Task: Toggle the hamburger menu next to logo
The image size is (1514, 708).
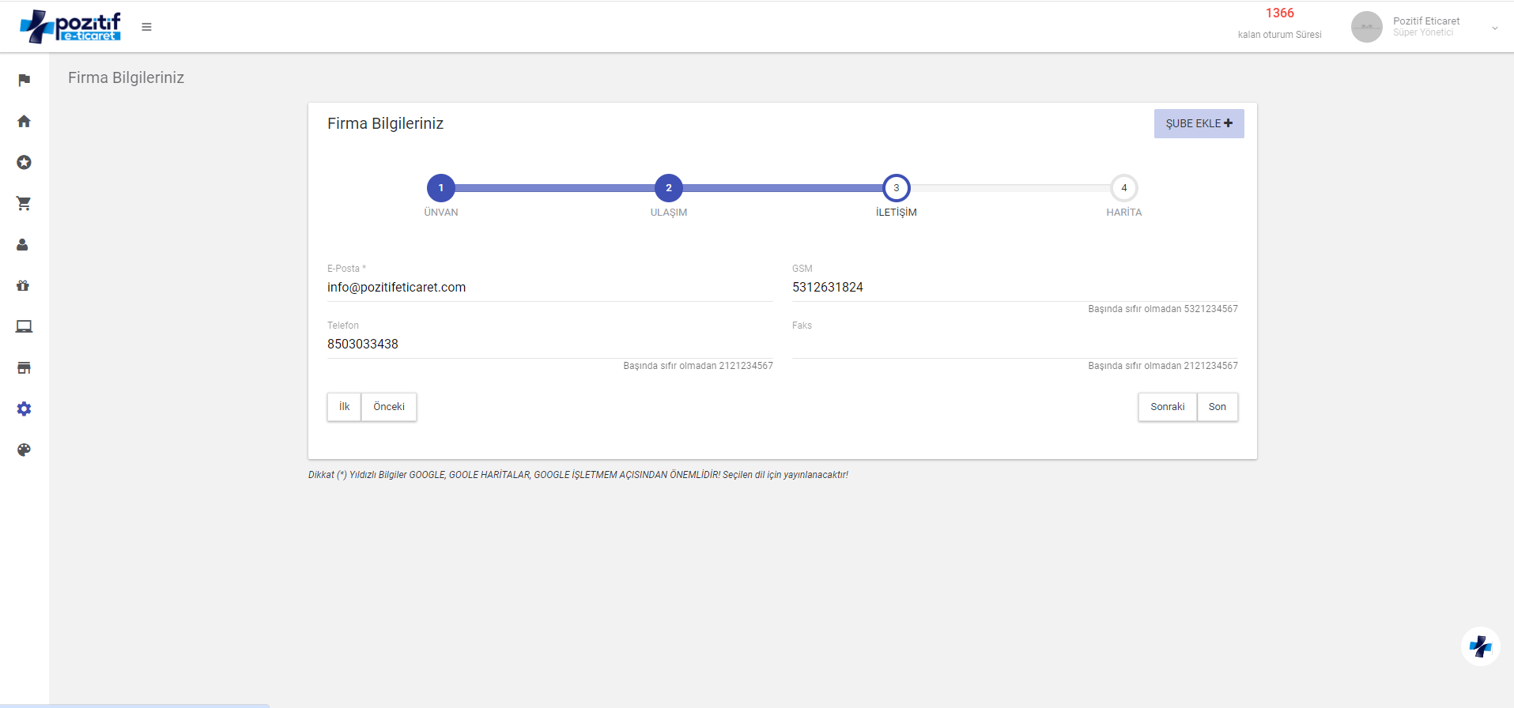Action: coord(146,27)
